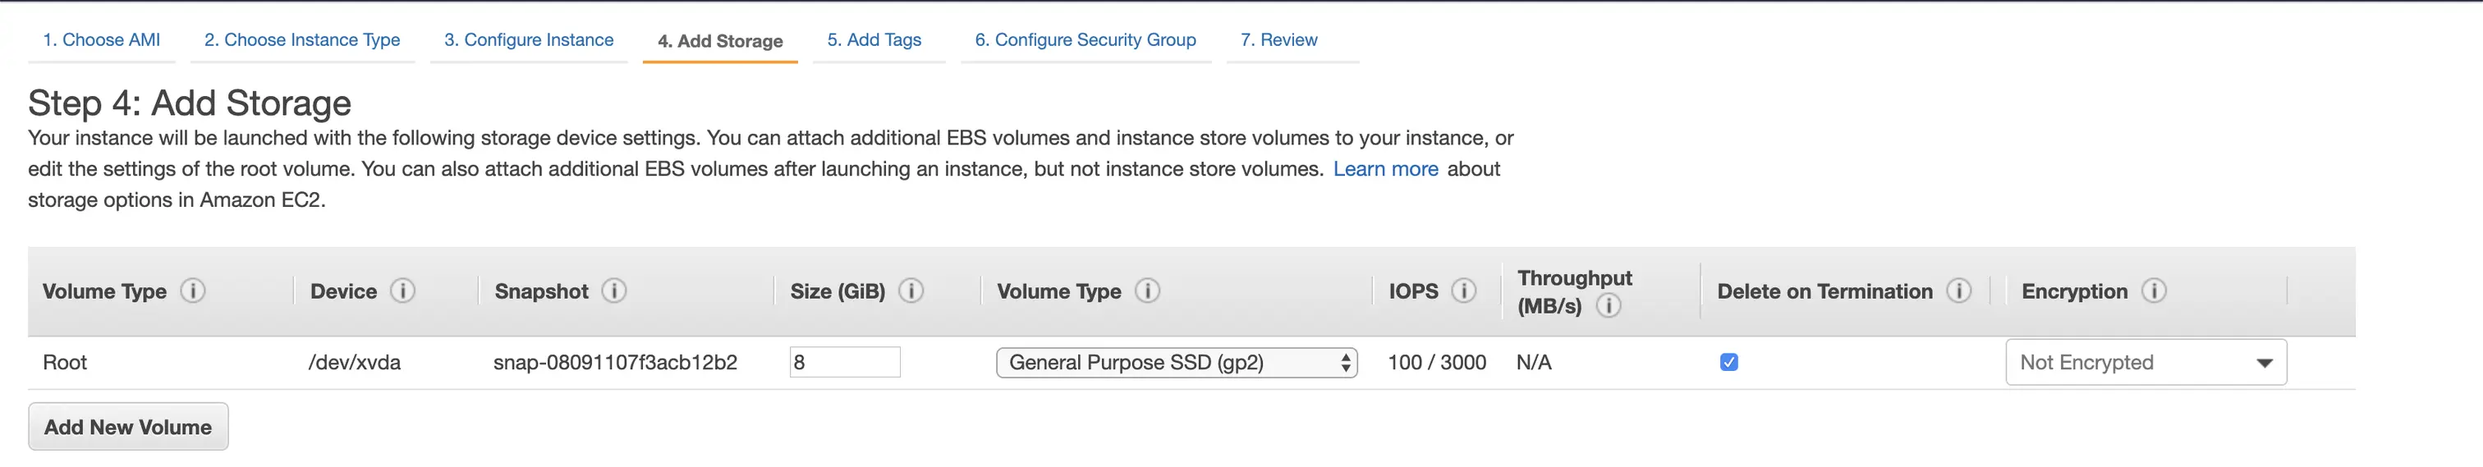Click info icon next to IOPS header
2483x467 pixels.
click(1463, 291)
